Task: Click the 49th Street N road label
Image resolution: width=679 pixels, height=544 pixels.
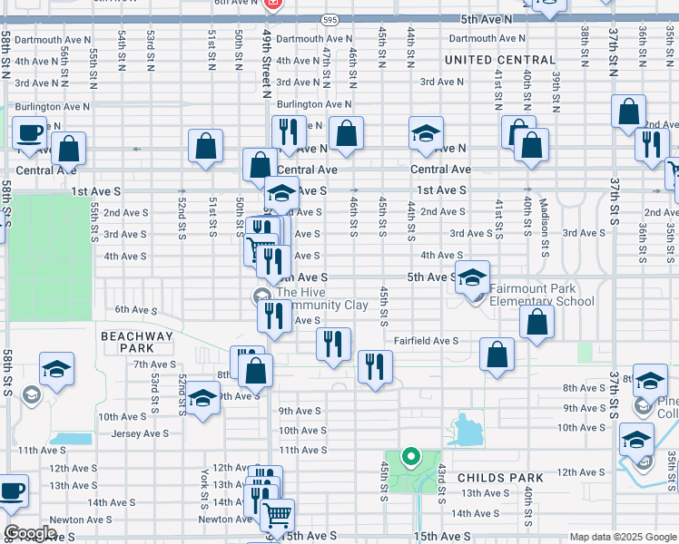Action: point(266,64)
